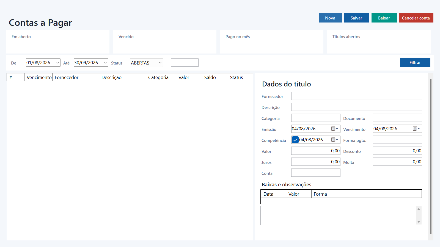440x247 pixels.
Task: Expand the De start date dropdown
Action: point(57,63)
